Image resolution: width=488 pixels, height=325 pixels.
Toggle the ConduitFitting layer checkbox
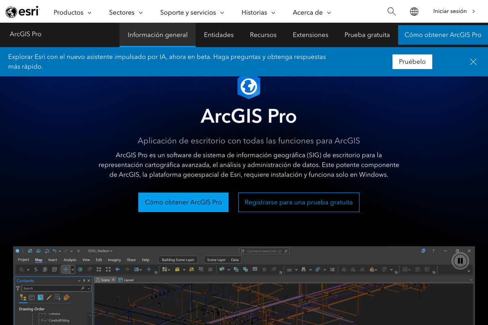(46, 320)
